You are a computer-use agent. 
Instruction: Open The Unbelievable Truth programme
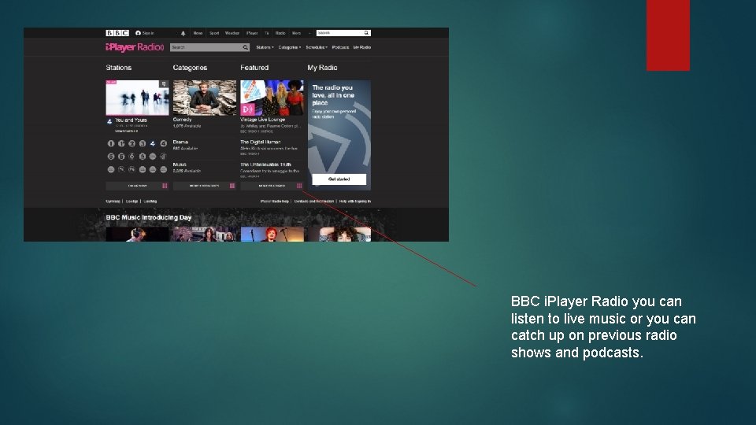(x=265, y=164)
